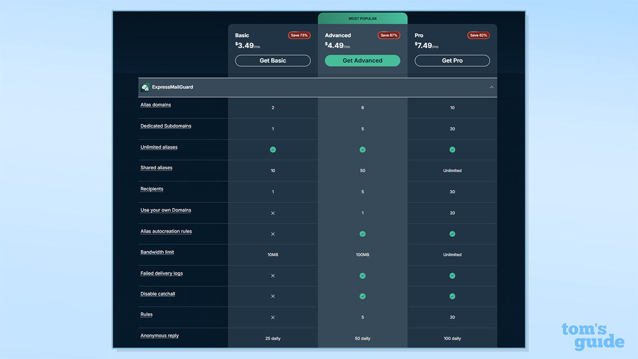Click the X mark for Rules under Basic
This screenshot has height=359, width=638.
(x=273, y=317)
